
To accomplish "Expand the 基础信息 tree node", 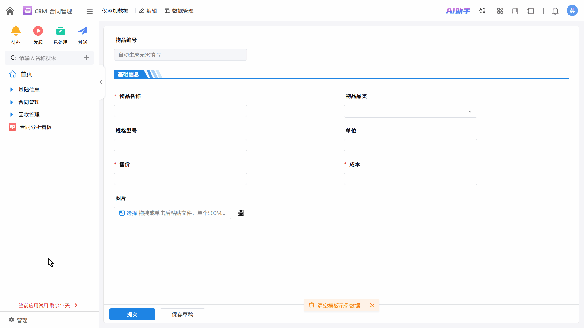I will pos(12,90).
